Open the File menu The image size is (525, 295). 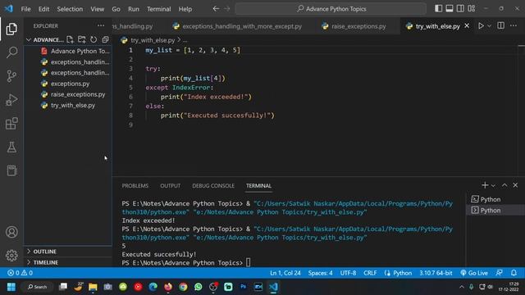click(25, 9)
